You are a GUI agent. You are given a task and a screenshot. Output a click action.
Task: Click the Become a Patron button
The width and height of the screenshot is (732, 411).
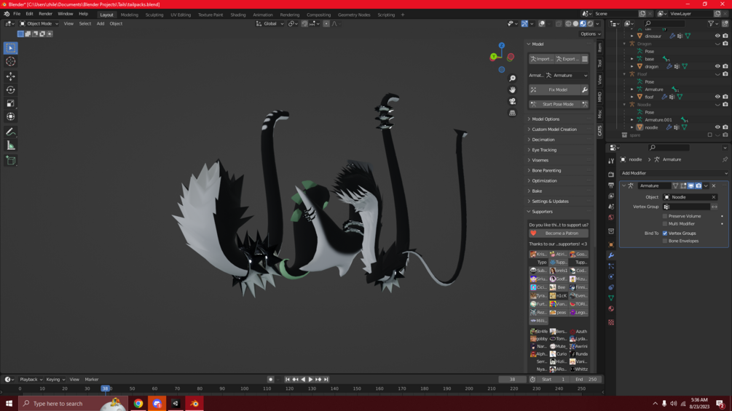tap(559, 233)
